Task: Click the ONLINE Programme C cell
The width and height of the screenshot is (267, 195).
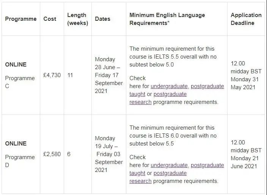Action: [x=21, y=75]
